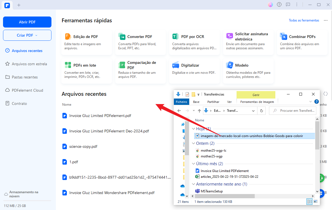Collapse the Anteriormente neste ano group
332x210 pixels.
pyautogui.click(x=193, y=184)
